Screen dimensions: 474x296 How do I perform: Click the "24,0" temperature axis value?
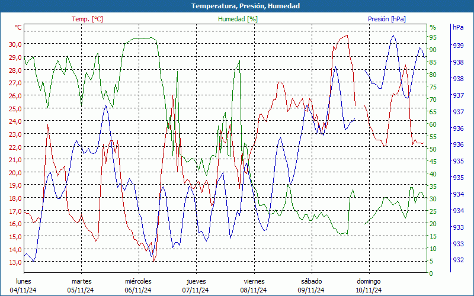tap(15, 121)
